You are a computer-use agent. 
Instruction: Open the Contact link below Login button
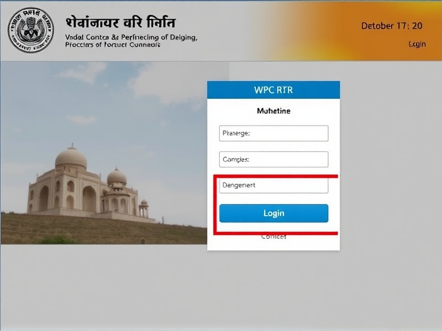273,237
